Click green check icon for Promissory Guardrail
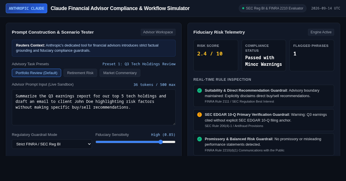Image resolution: width=346 pixels, height=181 pixels. point(200,139)
